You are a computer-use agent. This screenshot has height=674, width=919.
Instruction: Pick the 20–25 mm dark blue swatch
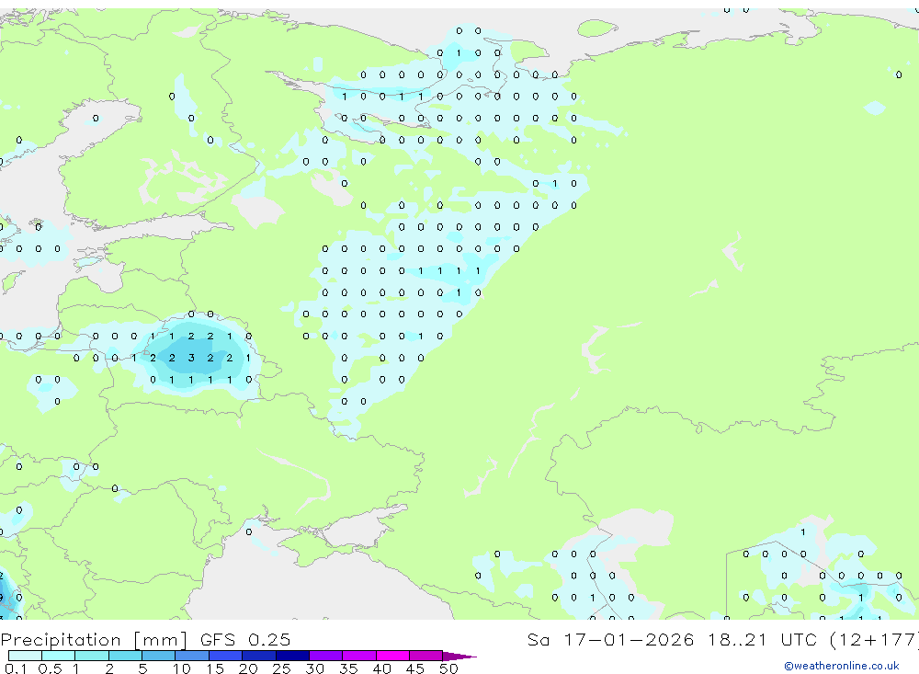coord(259,656)
